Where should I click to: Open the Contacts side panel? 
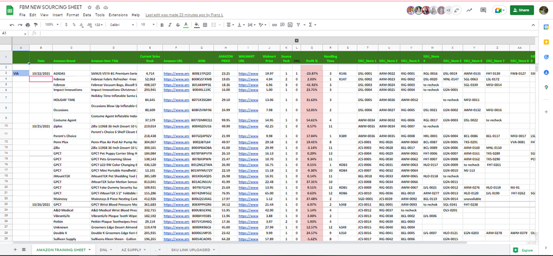[546, 72]
